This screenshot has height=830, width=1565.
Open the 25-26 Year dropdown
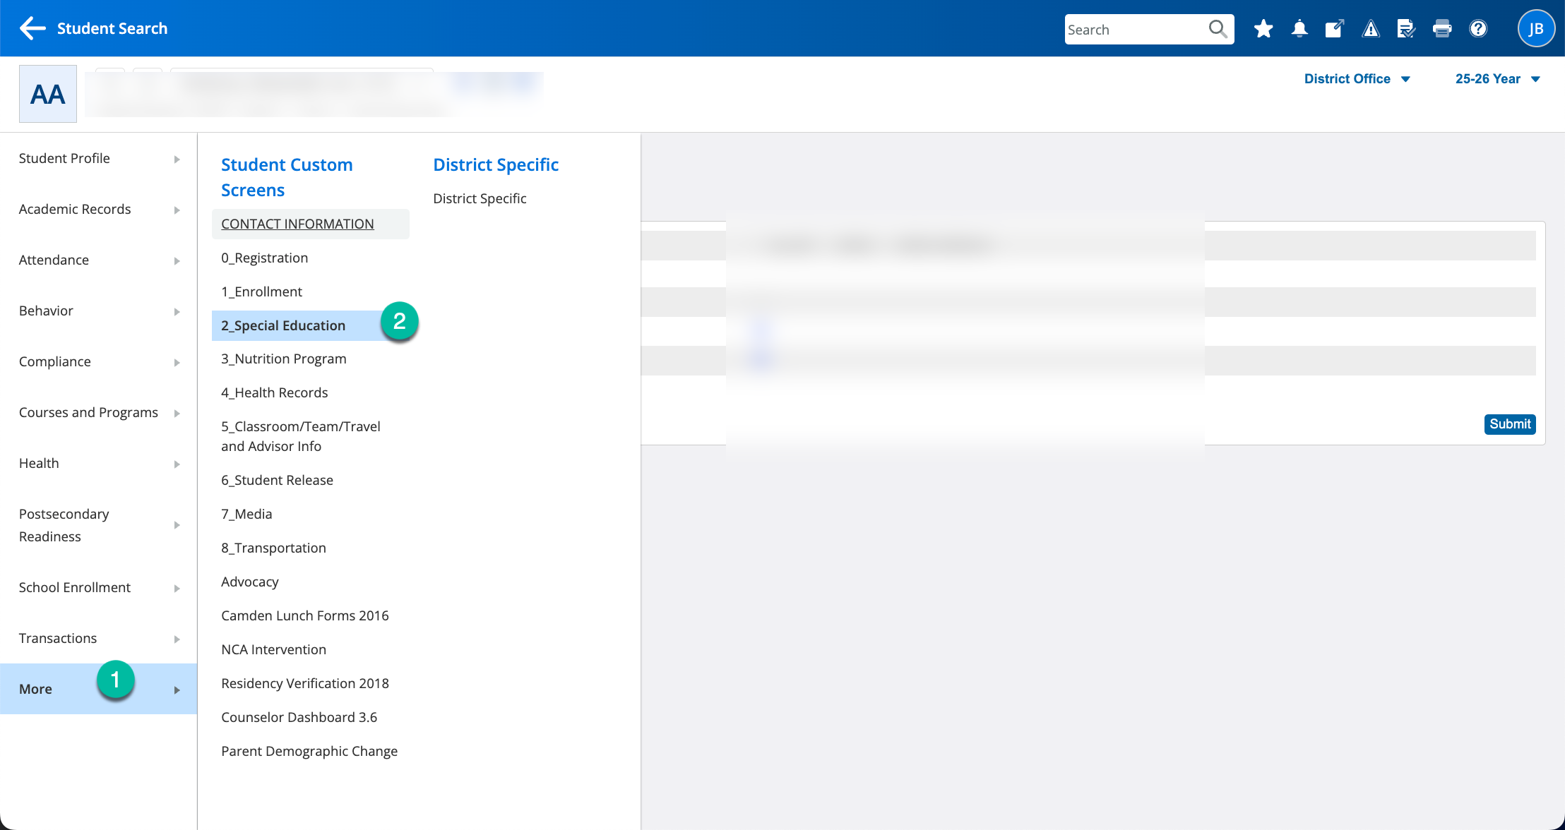coord(1497,79)
